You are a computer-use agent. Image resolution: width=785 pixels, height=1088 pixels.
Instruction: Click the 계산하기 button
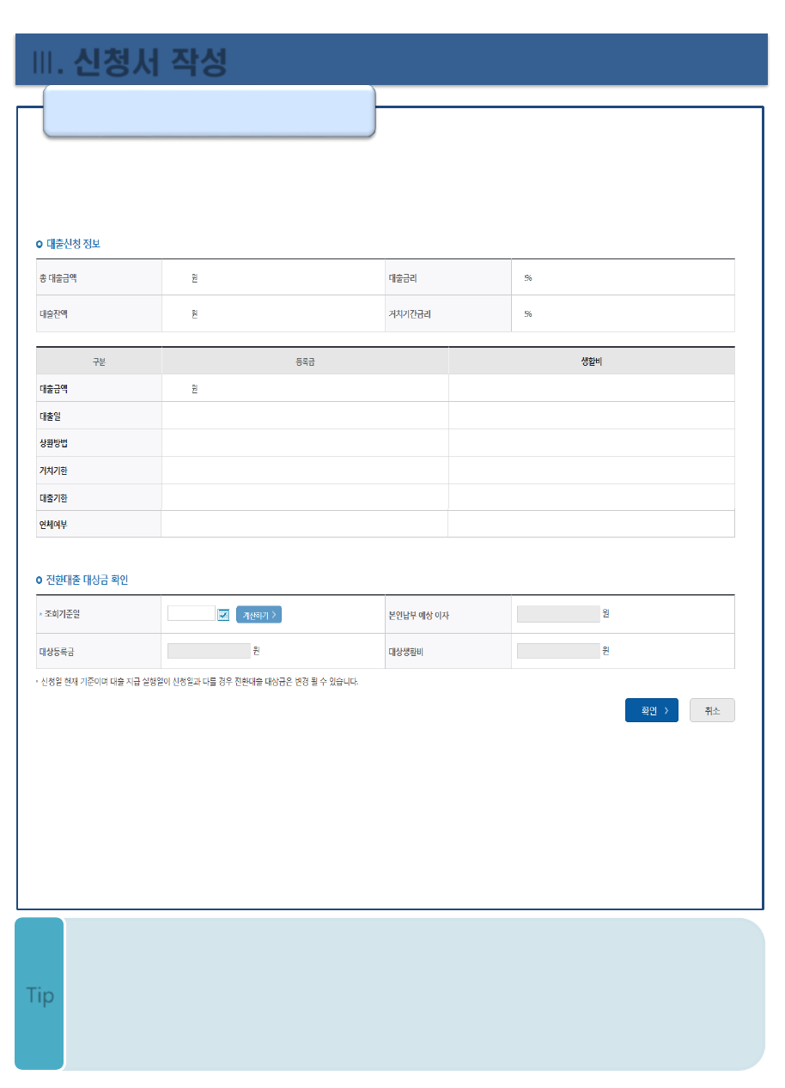259,615
